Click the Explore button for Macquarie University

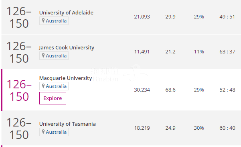(53, 98)
